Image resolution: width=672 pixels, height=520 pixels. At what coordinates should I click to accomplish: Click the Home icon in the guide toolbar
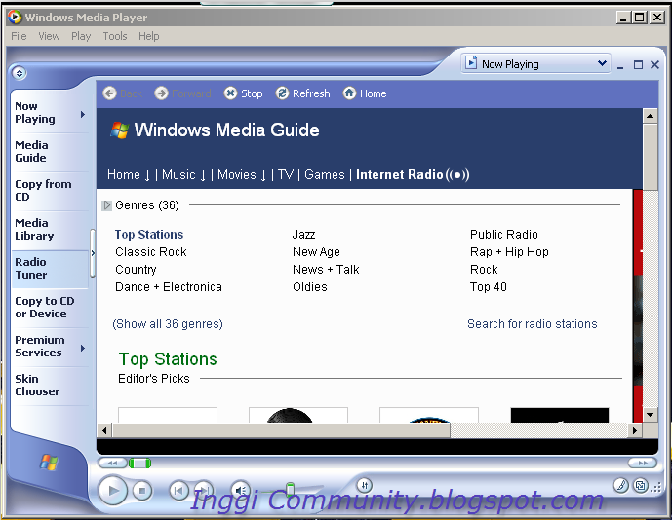pyautogui.click(x=349, y=93)
